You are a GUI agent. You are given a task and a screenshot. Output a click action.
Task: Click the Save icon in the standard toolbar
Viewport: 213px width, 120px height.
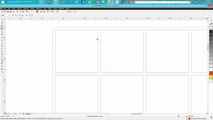point(8,12)
